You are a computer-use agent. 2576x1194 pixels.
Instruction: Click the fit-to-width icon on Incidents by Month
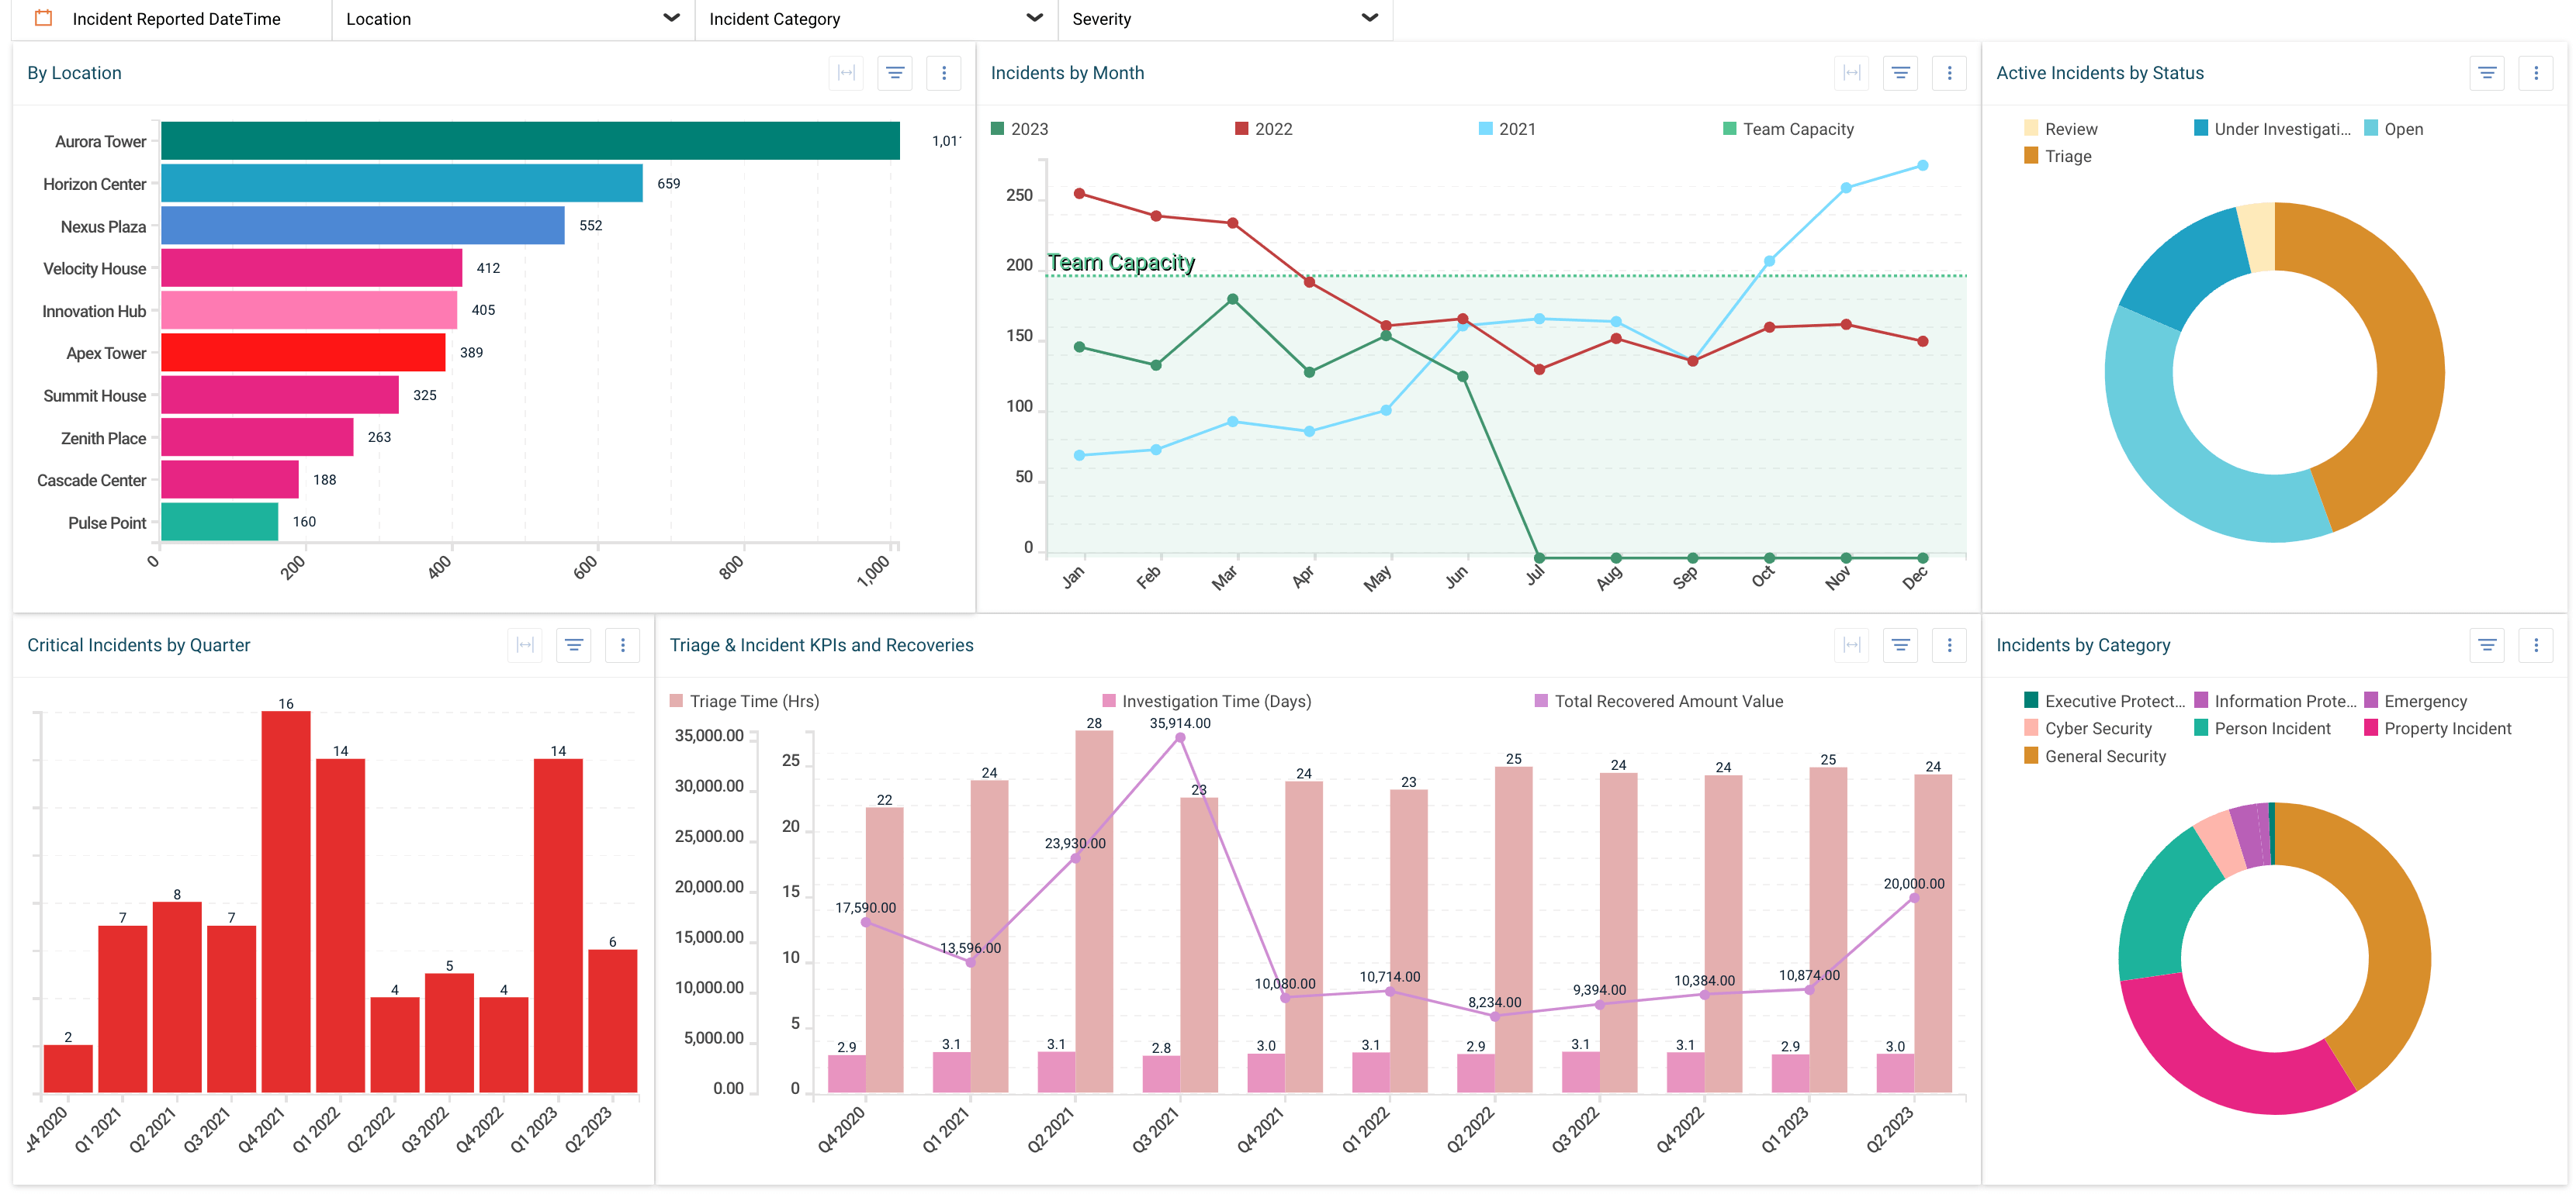coord(1851,72)
